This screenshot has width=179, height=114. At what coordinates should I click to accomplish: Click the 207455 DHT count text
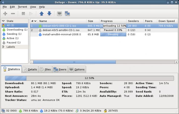pyautogui.click(x=113, y=111)
